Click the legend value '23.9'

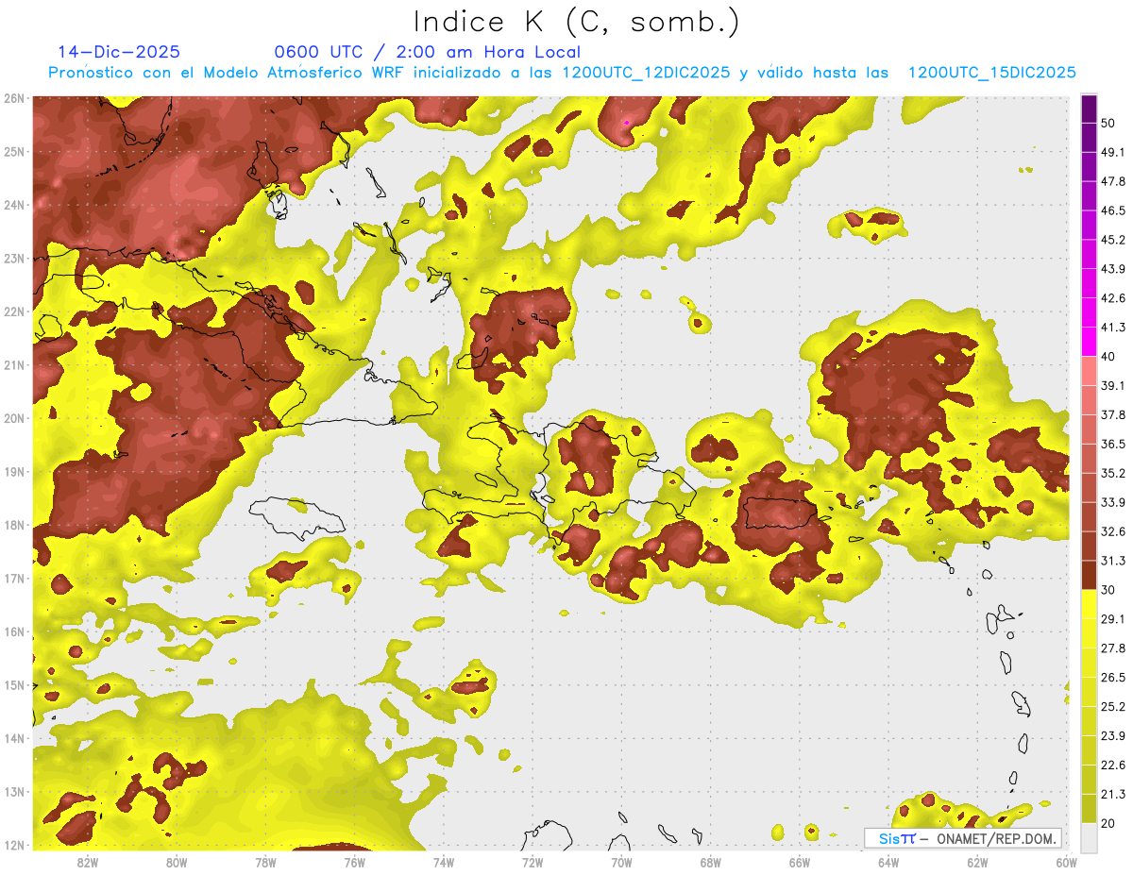tap(1113, 735)
